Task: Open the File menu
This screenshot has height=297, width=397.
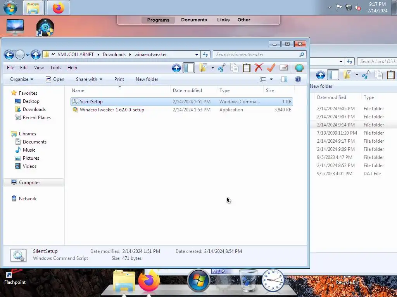Action: pyautogui.click(x=10, y=68)
